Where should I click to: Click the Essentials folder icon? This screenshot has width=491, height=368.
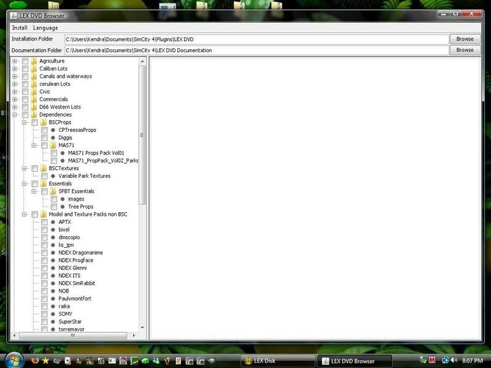tap(44, 183)
